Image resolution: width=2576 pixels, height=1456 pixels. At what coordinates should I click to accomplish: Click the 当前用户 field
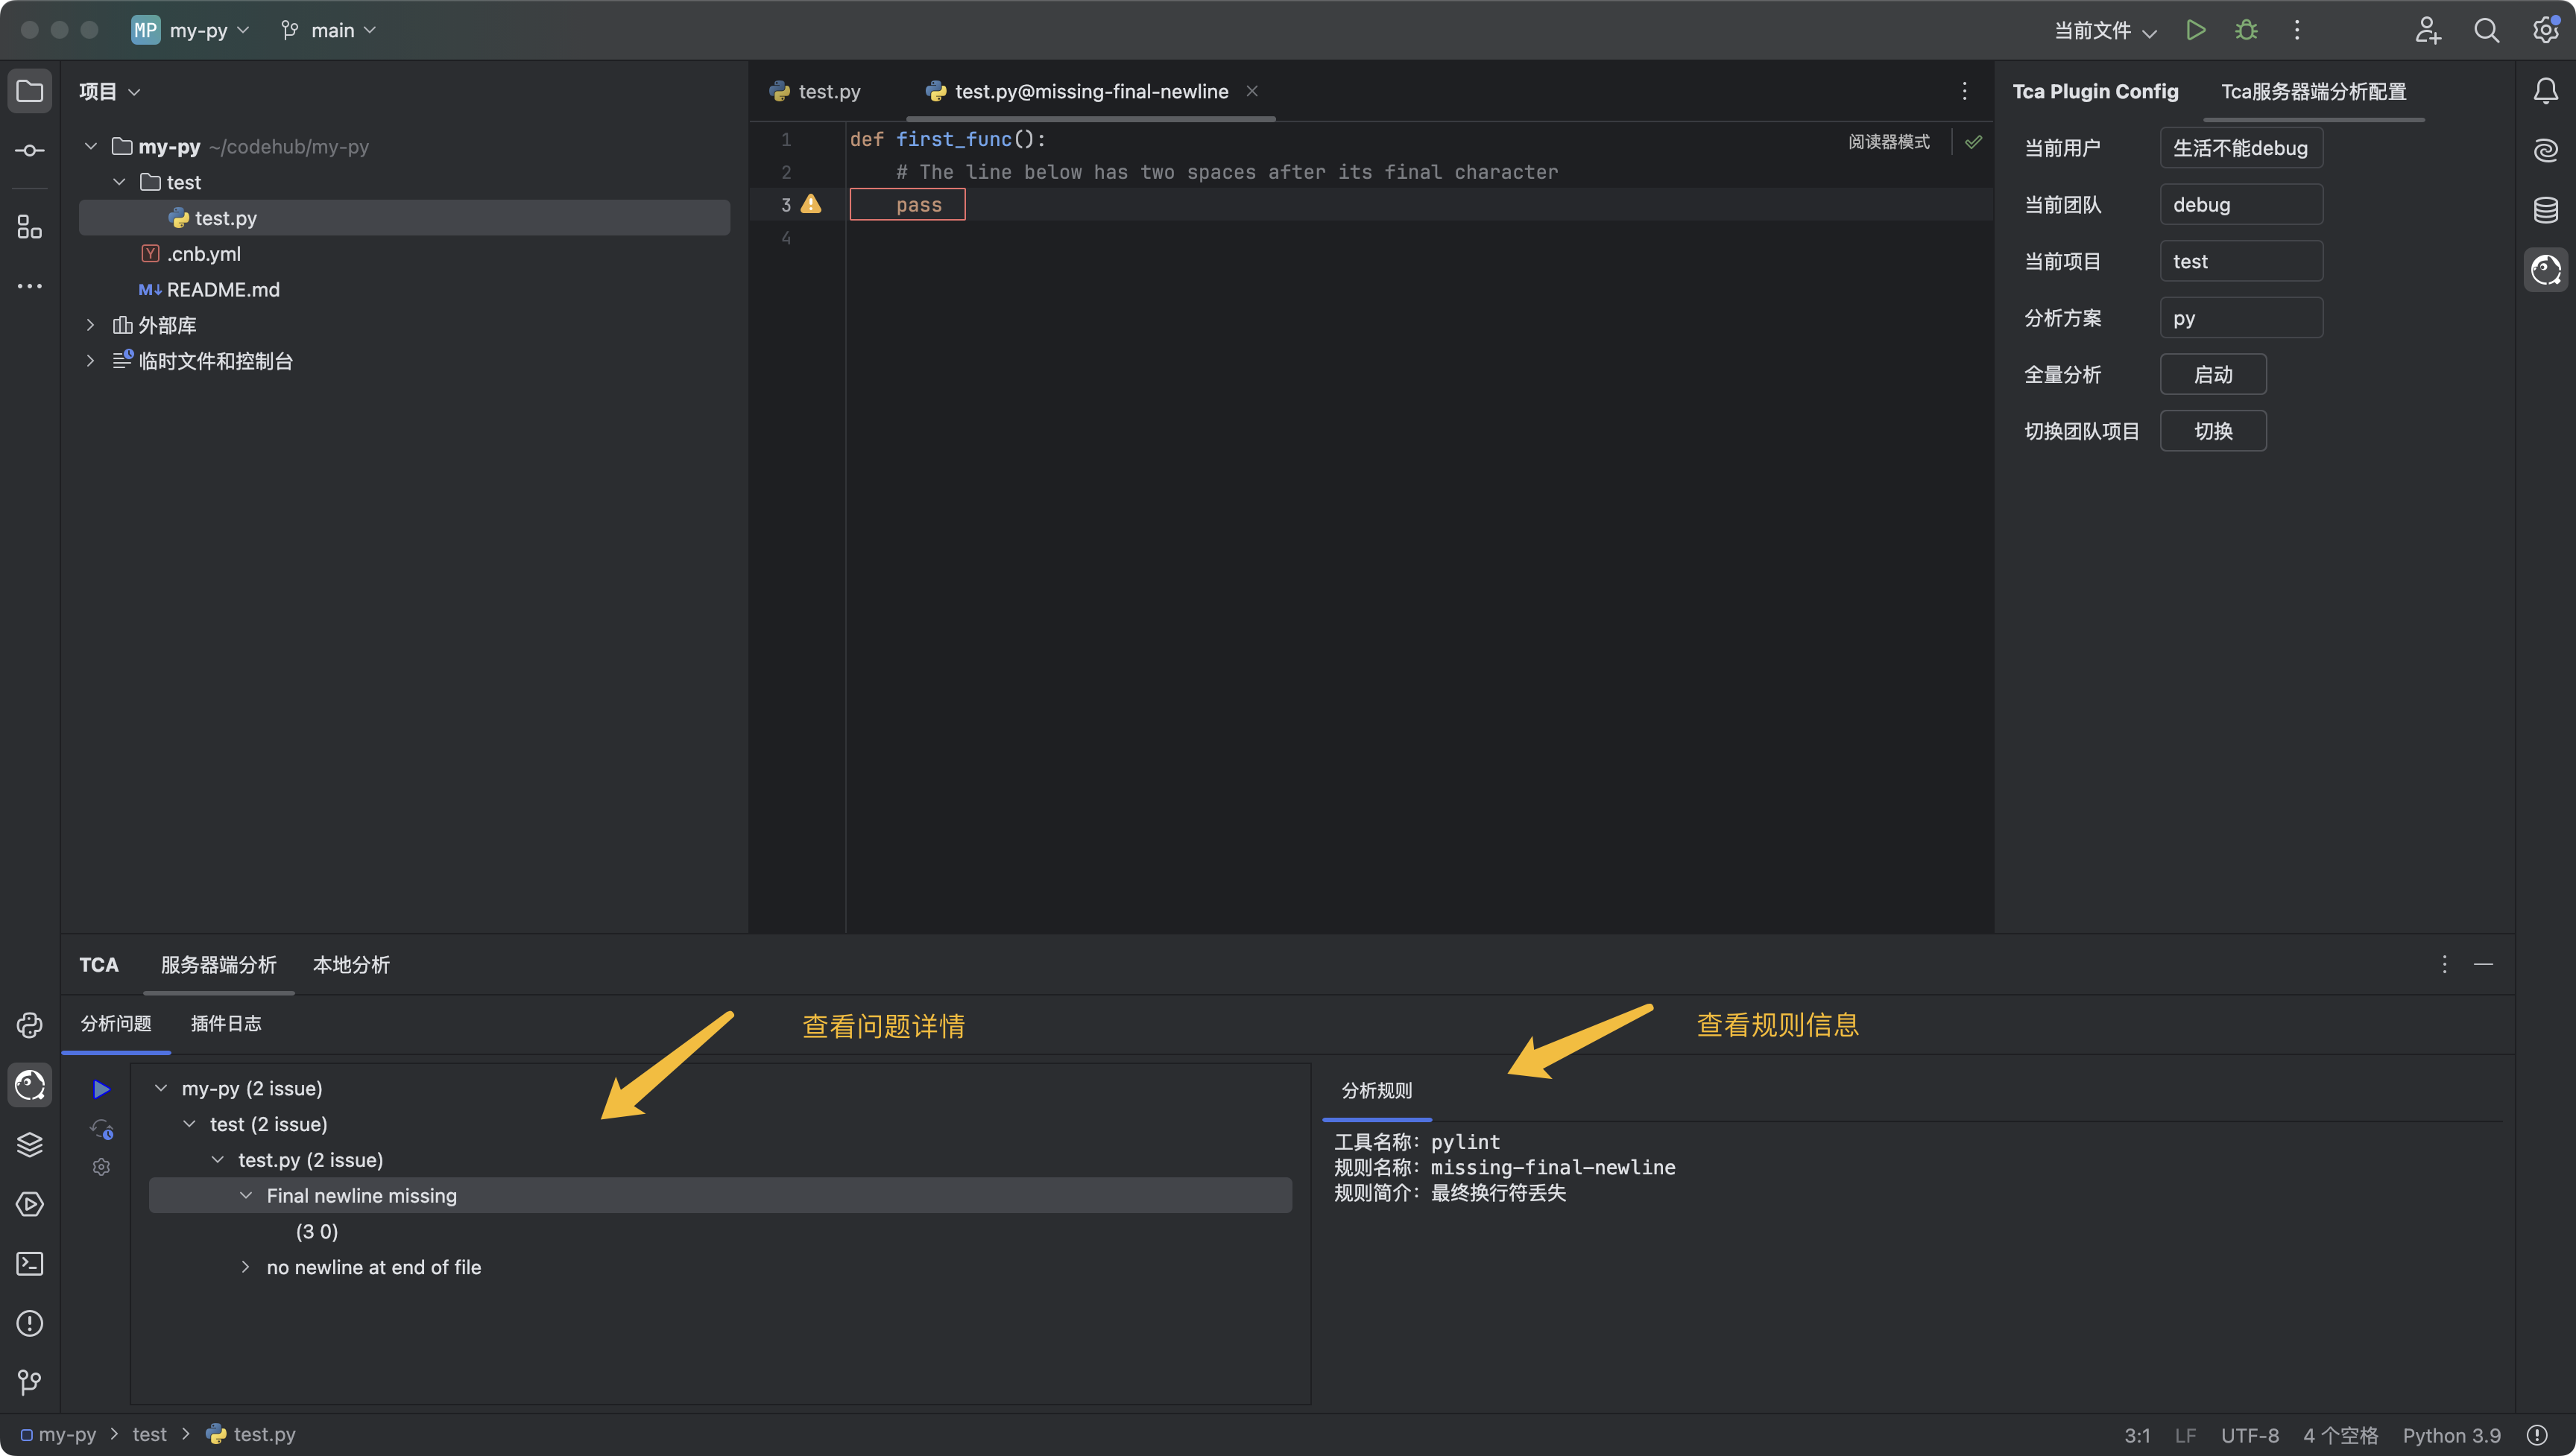(x=2241, y=148)
